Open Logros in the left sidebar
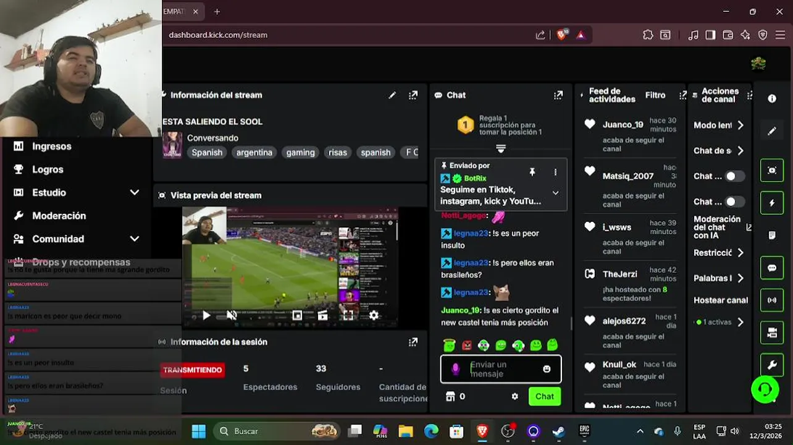Screen dimensions: 793x445 tap(48, 169)
